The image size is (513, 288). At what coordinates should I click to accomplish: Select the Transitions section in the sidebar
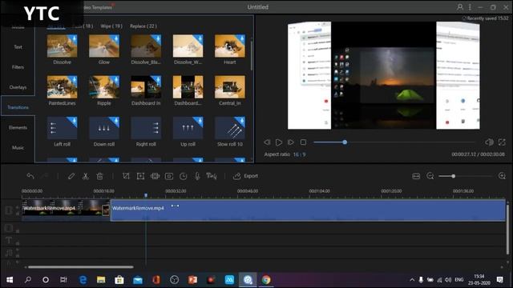[18, 107]
